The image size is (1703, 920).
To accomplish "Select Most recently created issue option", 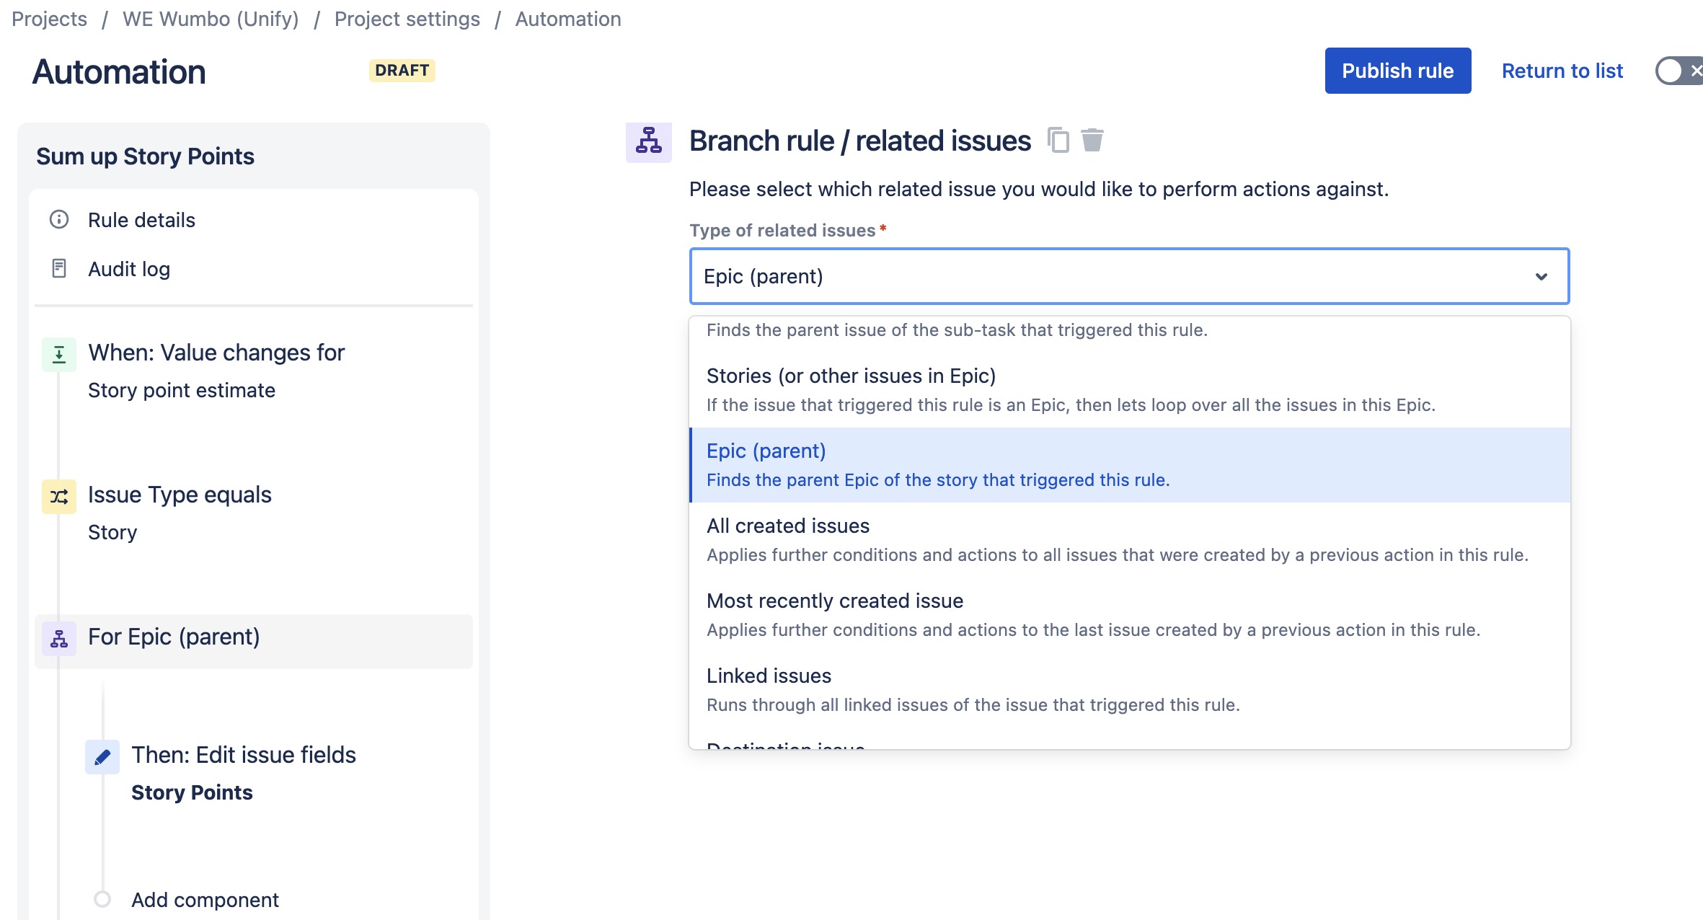I will click(x=835, y=601).
